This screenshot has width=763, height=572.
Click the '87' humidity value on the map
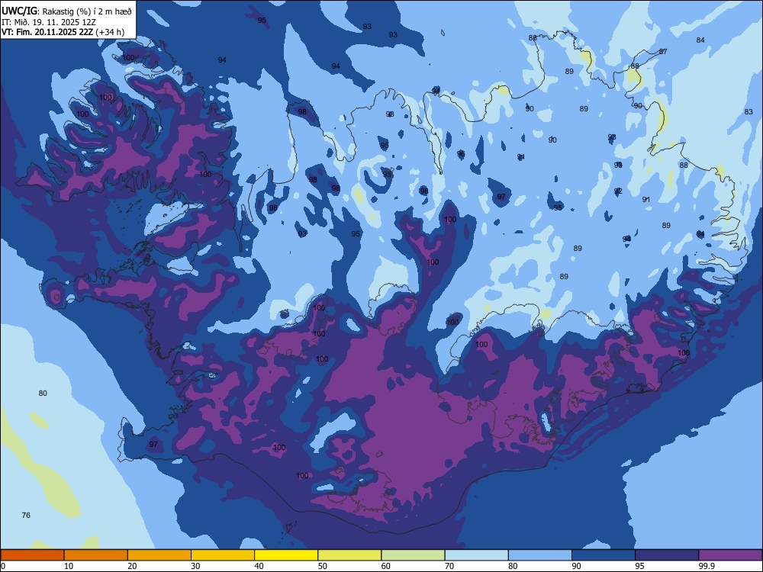[x=663, y=52]
